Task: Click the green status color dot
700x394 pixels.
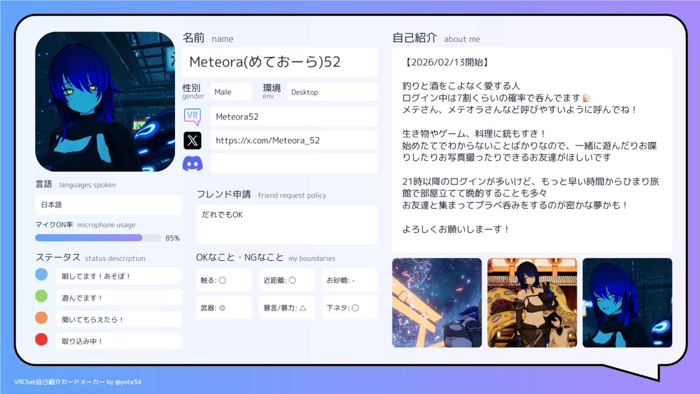Action: (41, 296)
